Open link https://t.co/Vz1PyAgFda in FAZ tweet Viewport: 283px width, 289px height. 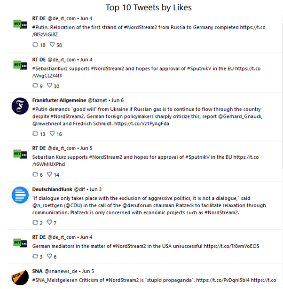[141, 124]
